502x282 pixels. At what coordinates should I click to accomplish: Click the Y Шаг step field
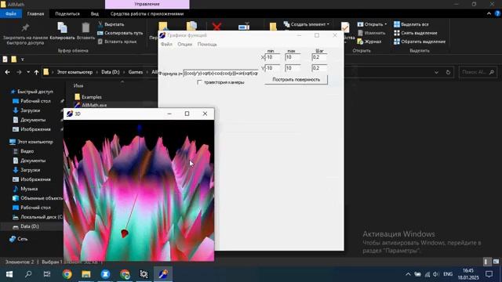[x=319, y=68]
